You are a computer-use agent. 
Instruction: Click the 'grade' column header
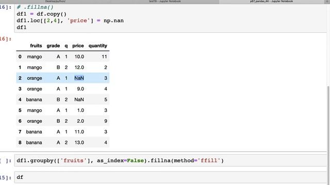[x=53, y=46]
